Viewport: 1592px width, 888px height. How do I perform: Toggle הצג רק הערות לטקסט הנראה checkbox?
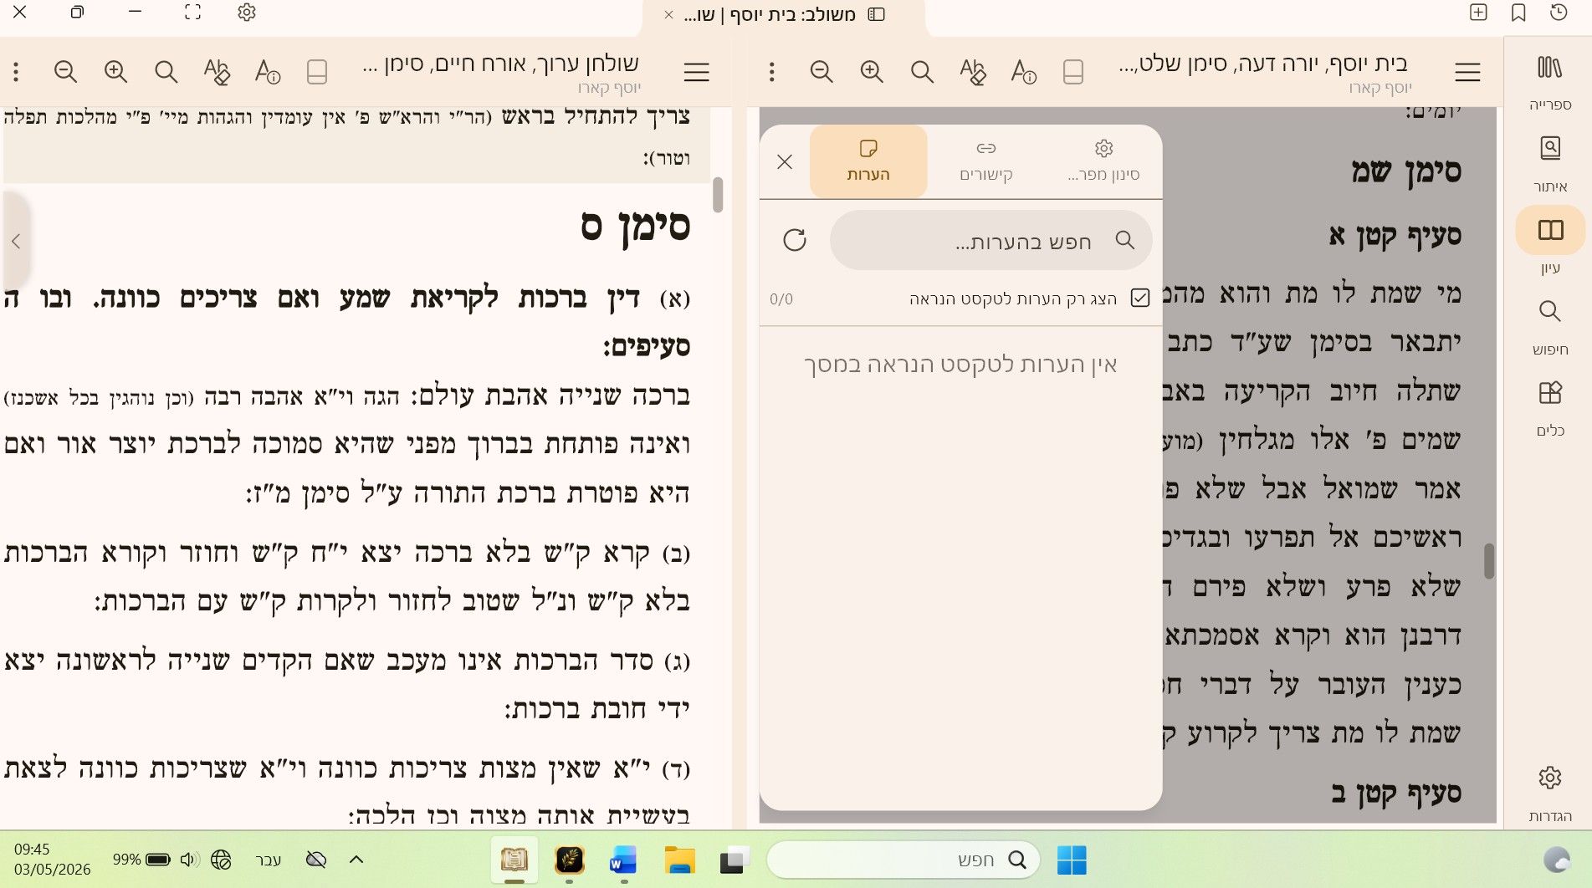point(1139,298)
